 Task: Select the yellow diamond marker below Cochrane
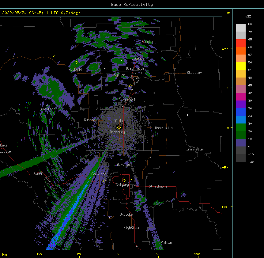(x=104, y=181)
